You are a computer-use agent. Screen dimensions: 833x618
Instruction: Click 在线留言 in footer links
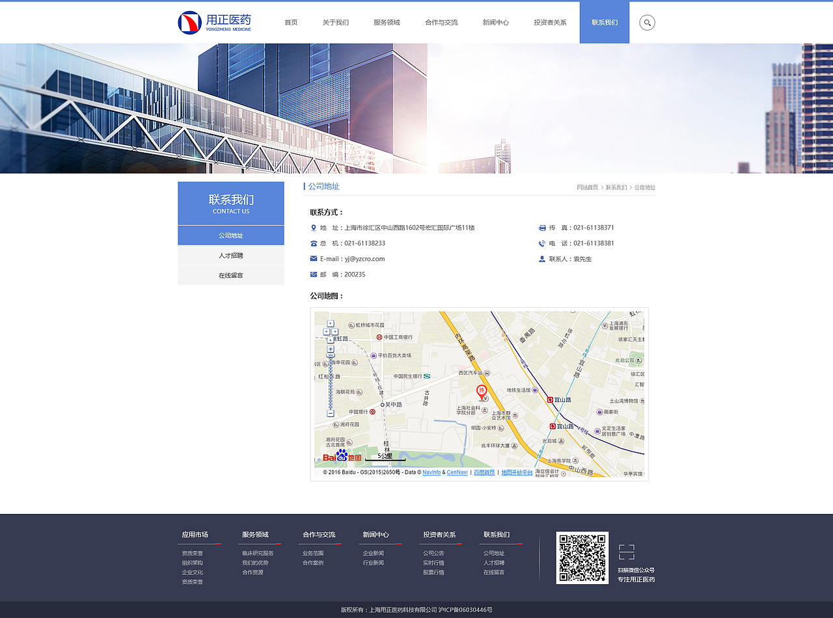494,572
